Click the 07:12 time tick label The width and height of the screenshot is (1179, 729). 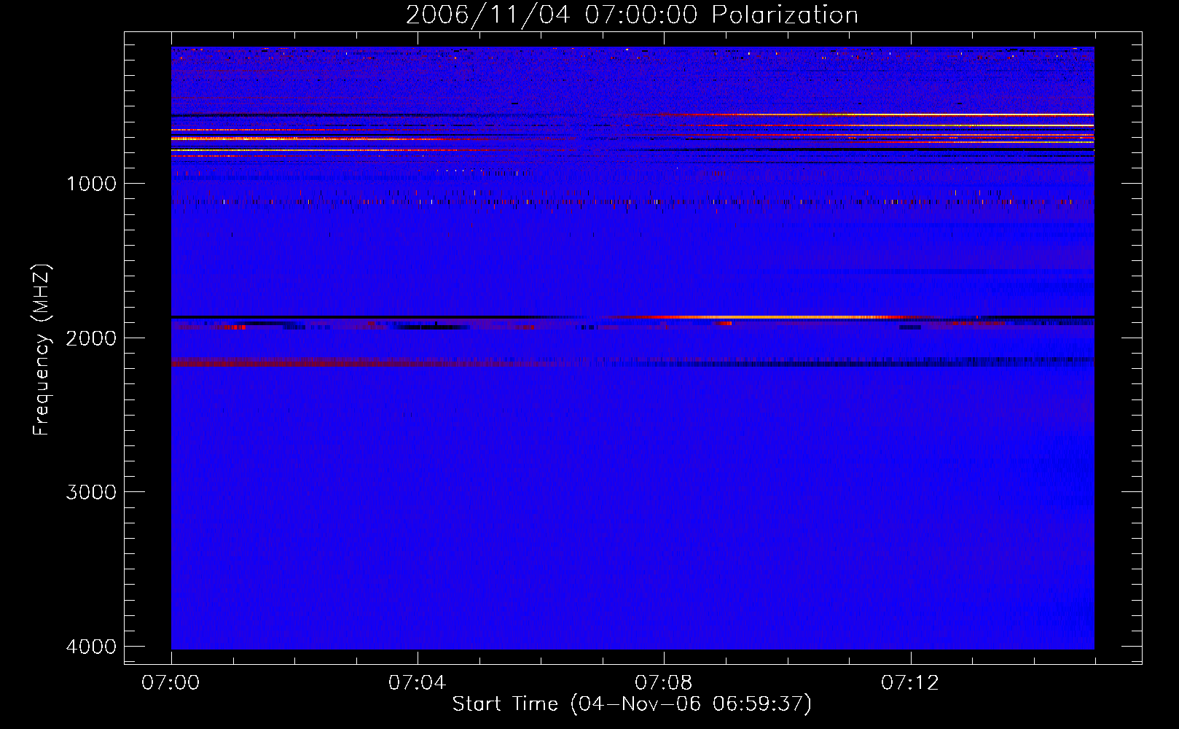910,683
